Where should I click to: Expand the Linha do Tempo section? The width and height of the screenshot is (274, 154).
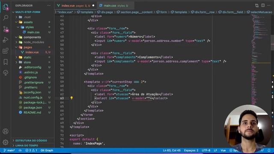pos(27,145)
